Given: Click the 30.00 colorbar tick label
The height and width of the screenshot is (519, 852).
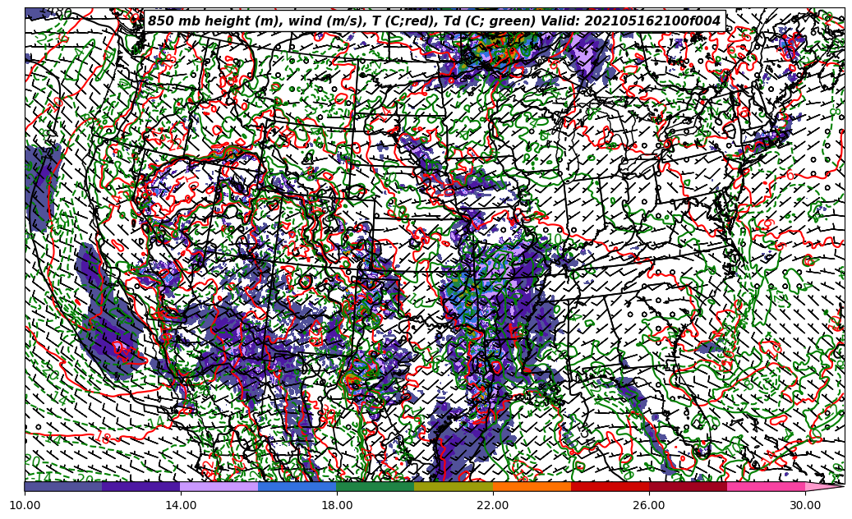Looking at the screenshot, I should [x=805, y=506].
